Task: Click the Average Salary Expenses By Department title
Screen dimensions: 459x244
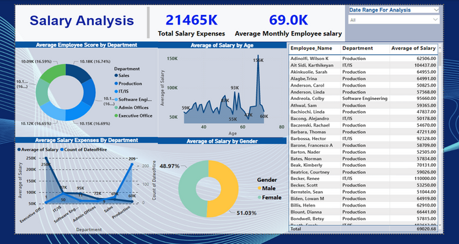Action: pos(86,140)
